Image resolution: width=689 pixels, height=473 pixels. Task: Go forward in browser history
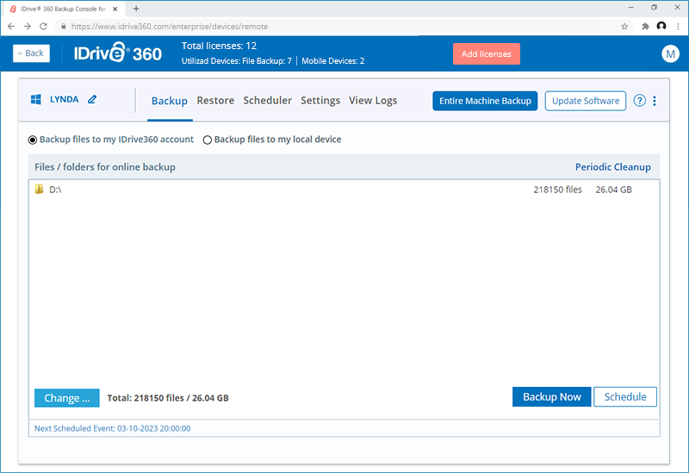click(x=28, y=27)
